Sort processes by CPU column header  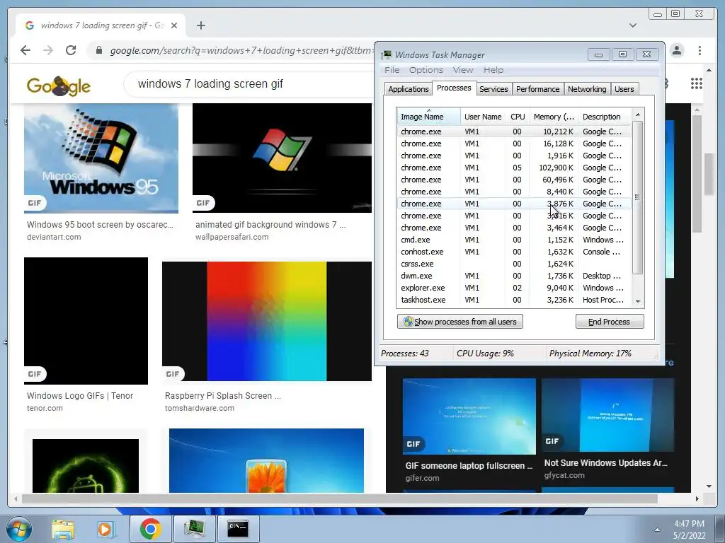518,117
